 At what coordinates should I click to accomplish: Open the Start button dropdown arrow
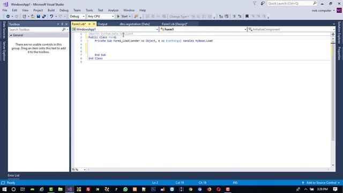130,17
